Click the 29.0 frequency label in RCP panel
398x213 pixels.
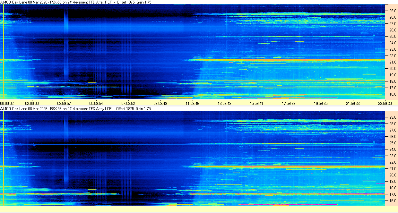coord(393,11)
